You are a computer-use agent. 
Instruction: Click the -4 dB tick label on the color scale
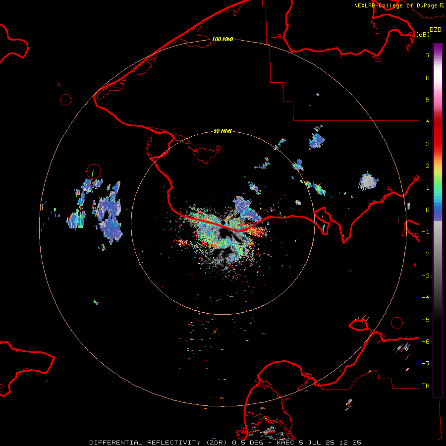(426, 298)
